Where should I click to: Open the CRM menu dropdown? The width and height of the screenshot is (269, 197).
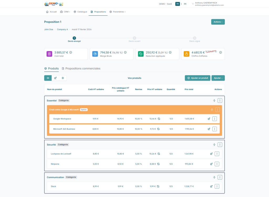65,12
